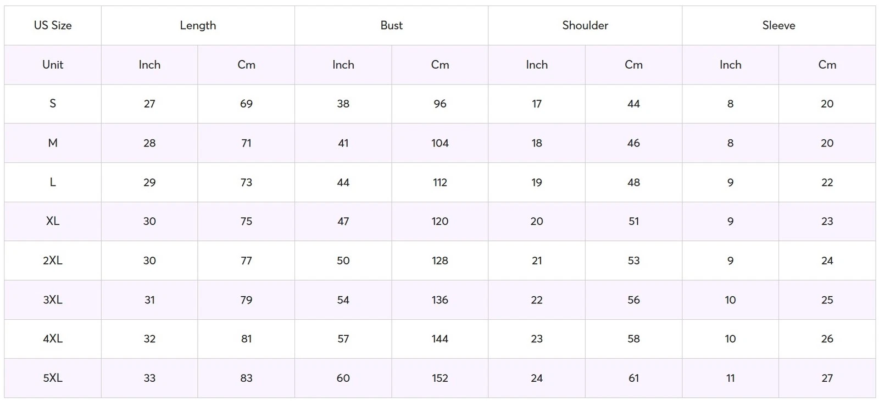The image size is (879, 401).
Task: Click sleeve value 25 in 3XL row
Action: (827, 300)
